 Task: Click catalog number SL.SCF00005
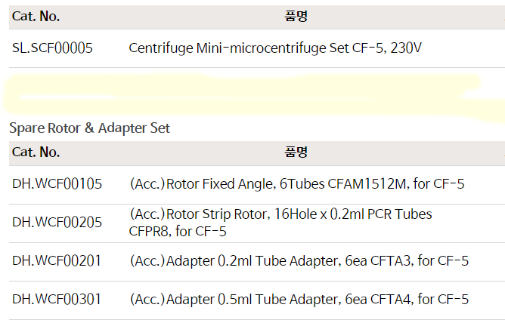click(x=53, y=48)
